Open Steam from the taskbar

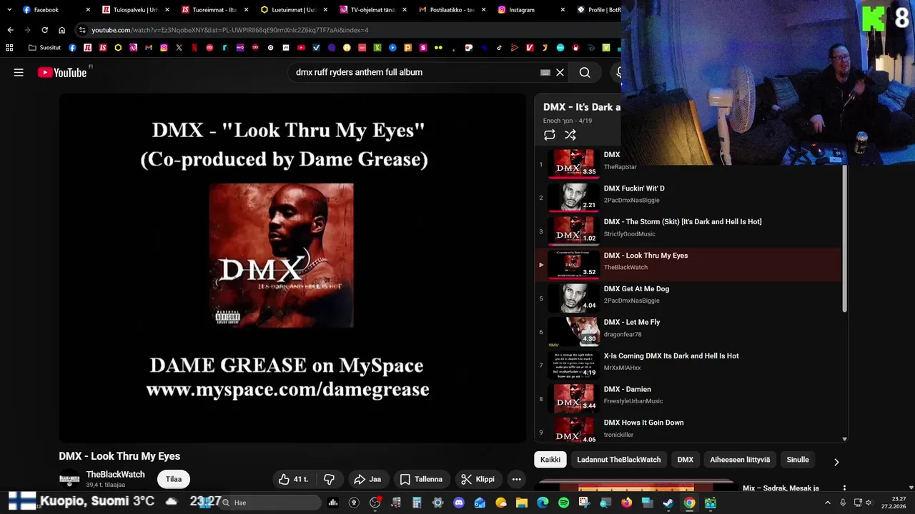point(668,503)
